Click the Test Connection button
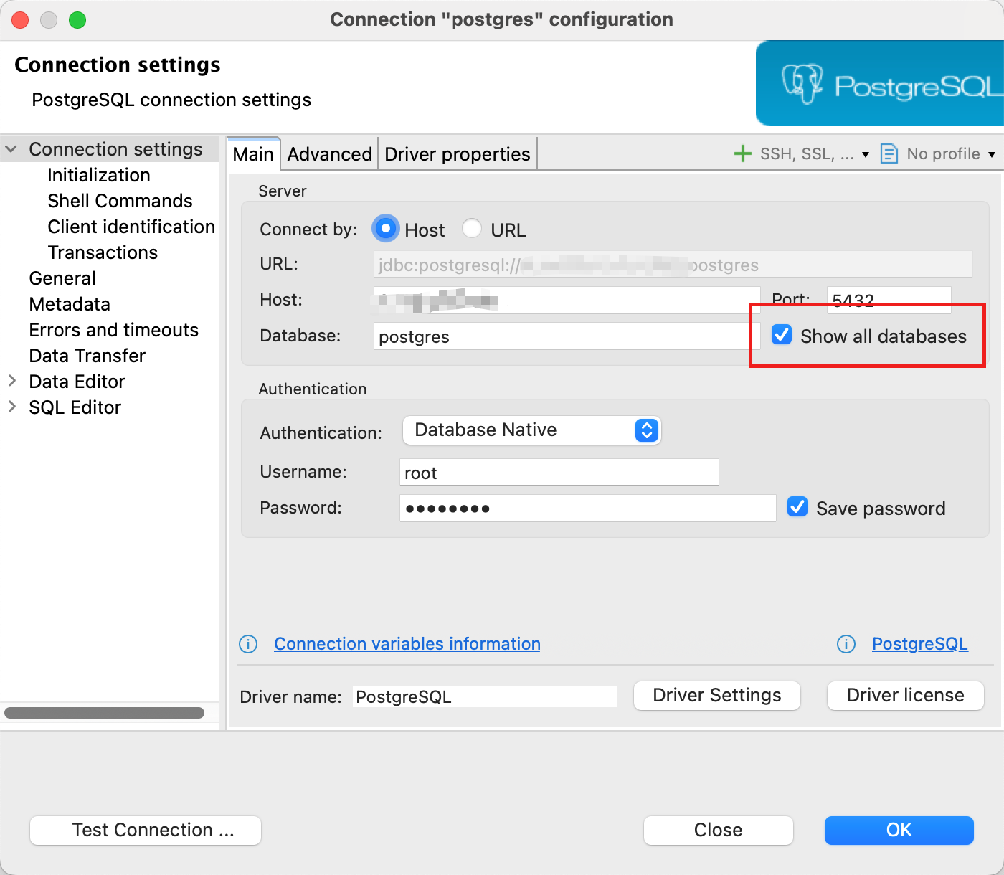 (146, 830)
